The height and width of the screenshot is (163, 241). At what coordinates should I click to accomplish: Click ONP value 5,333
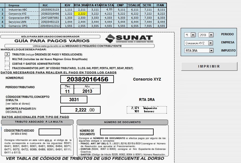click(x=120, y=18)
